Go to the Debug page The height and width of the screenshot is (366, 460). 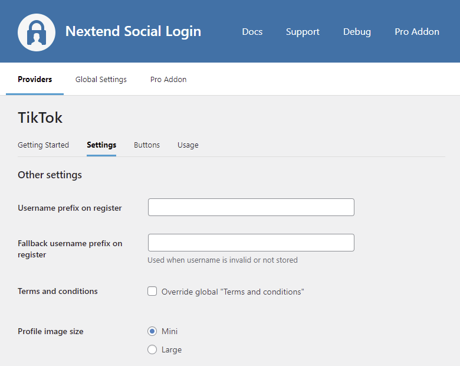(x=357, y=32)
